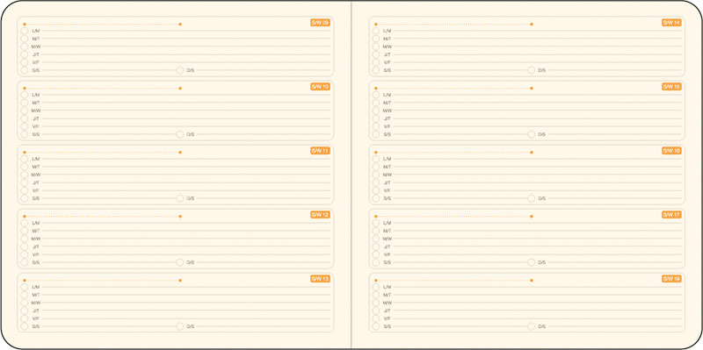
Task: Tick the S/S circle in week 13
Action: pyautogui.click(x=25, y=326)
